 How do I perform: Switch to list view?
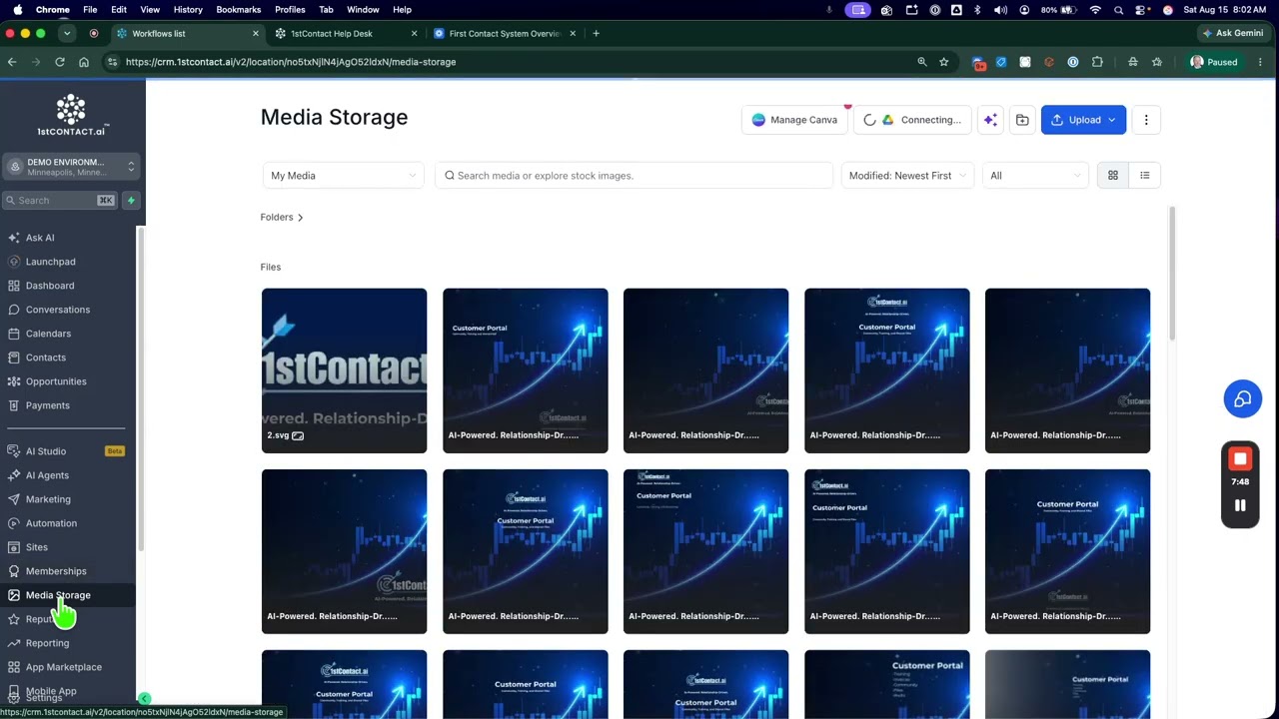tap(1145, 176)
